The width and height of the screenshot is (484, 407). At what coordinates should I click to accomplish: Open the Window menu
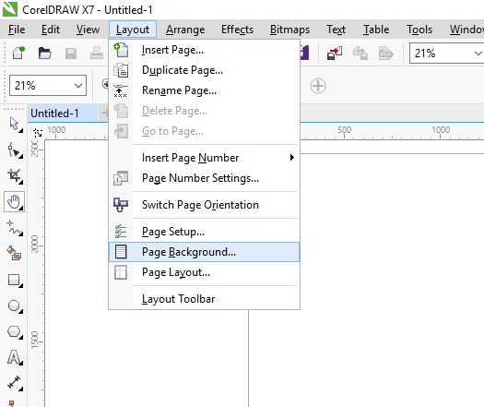pyautogui.click(x=466, y=30)
